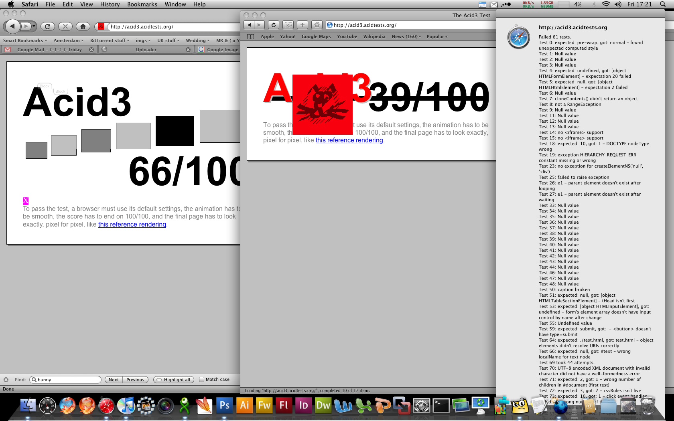This screenshot has height=421, width=674.
Task: Expand BitTorrent stuff bookmarks folder
Action: 110,40
